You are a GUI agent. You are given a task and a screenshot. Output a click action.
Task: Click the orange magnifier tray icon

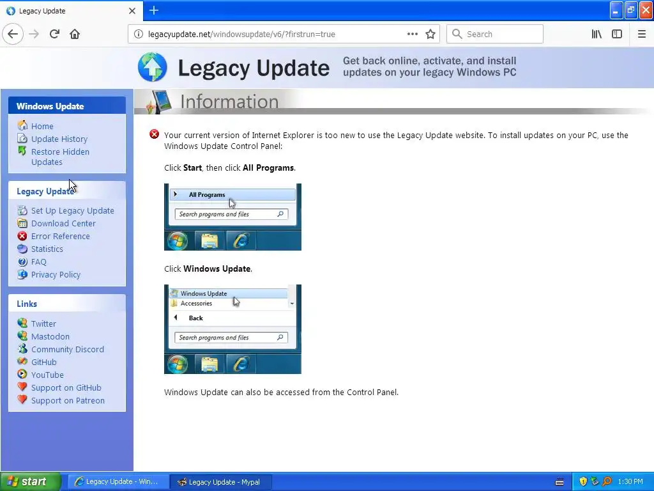pos(607,482)
